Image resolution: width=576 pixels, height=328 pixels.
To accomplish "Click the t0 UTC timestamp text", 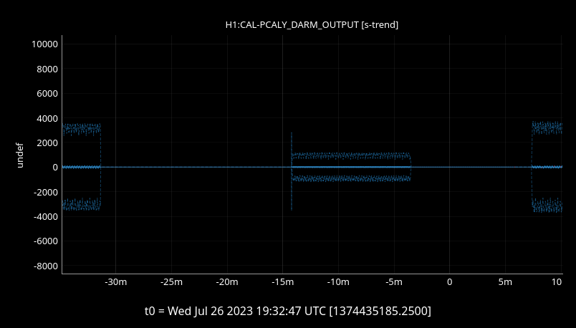I will click(288, 311).
